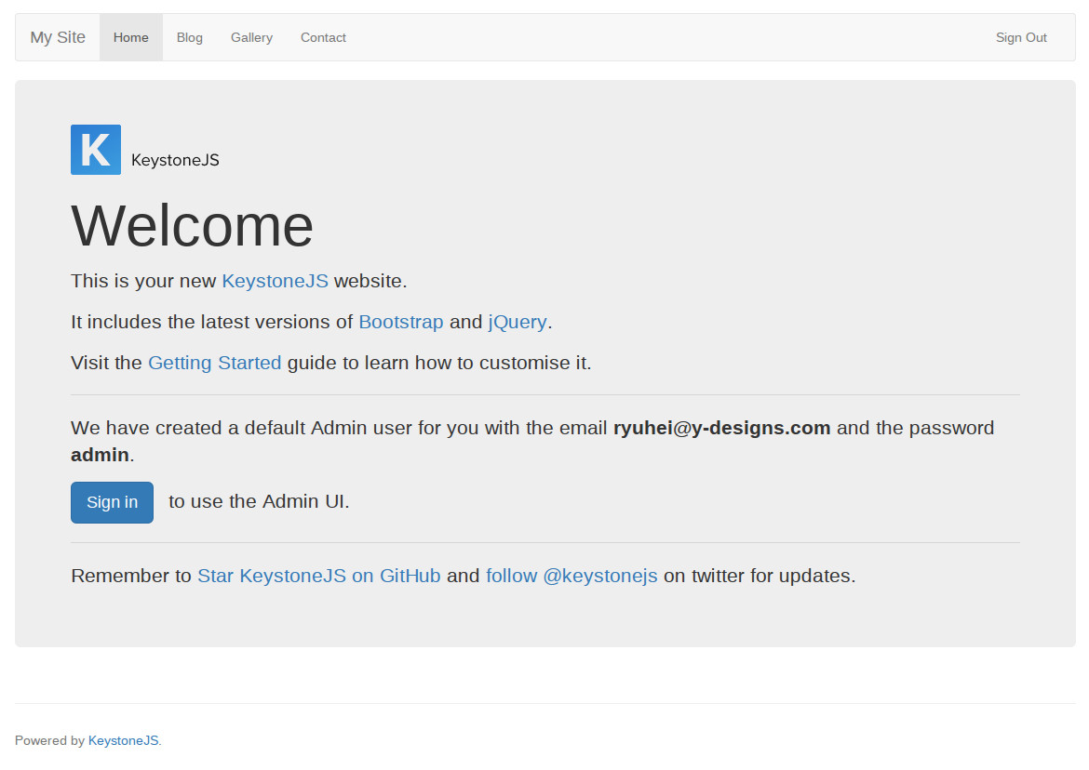Follow the KeystoneJS link in welcome text

point(275,281)
